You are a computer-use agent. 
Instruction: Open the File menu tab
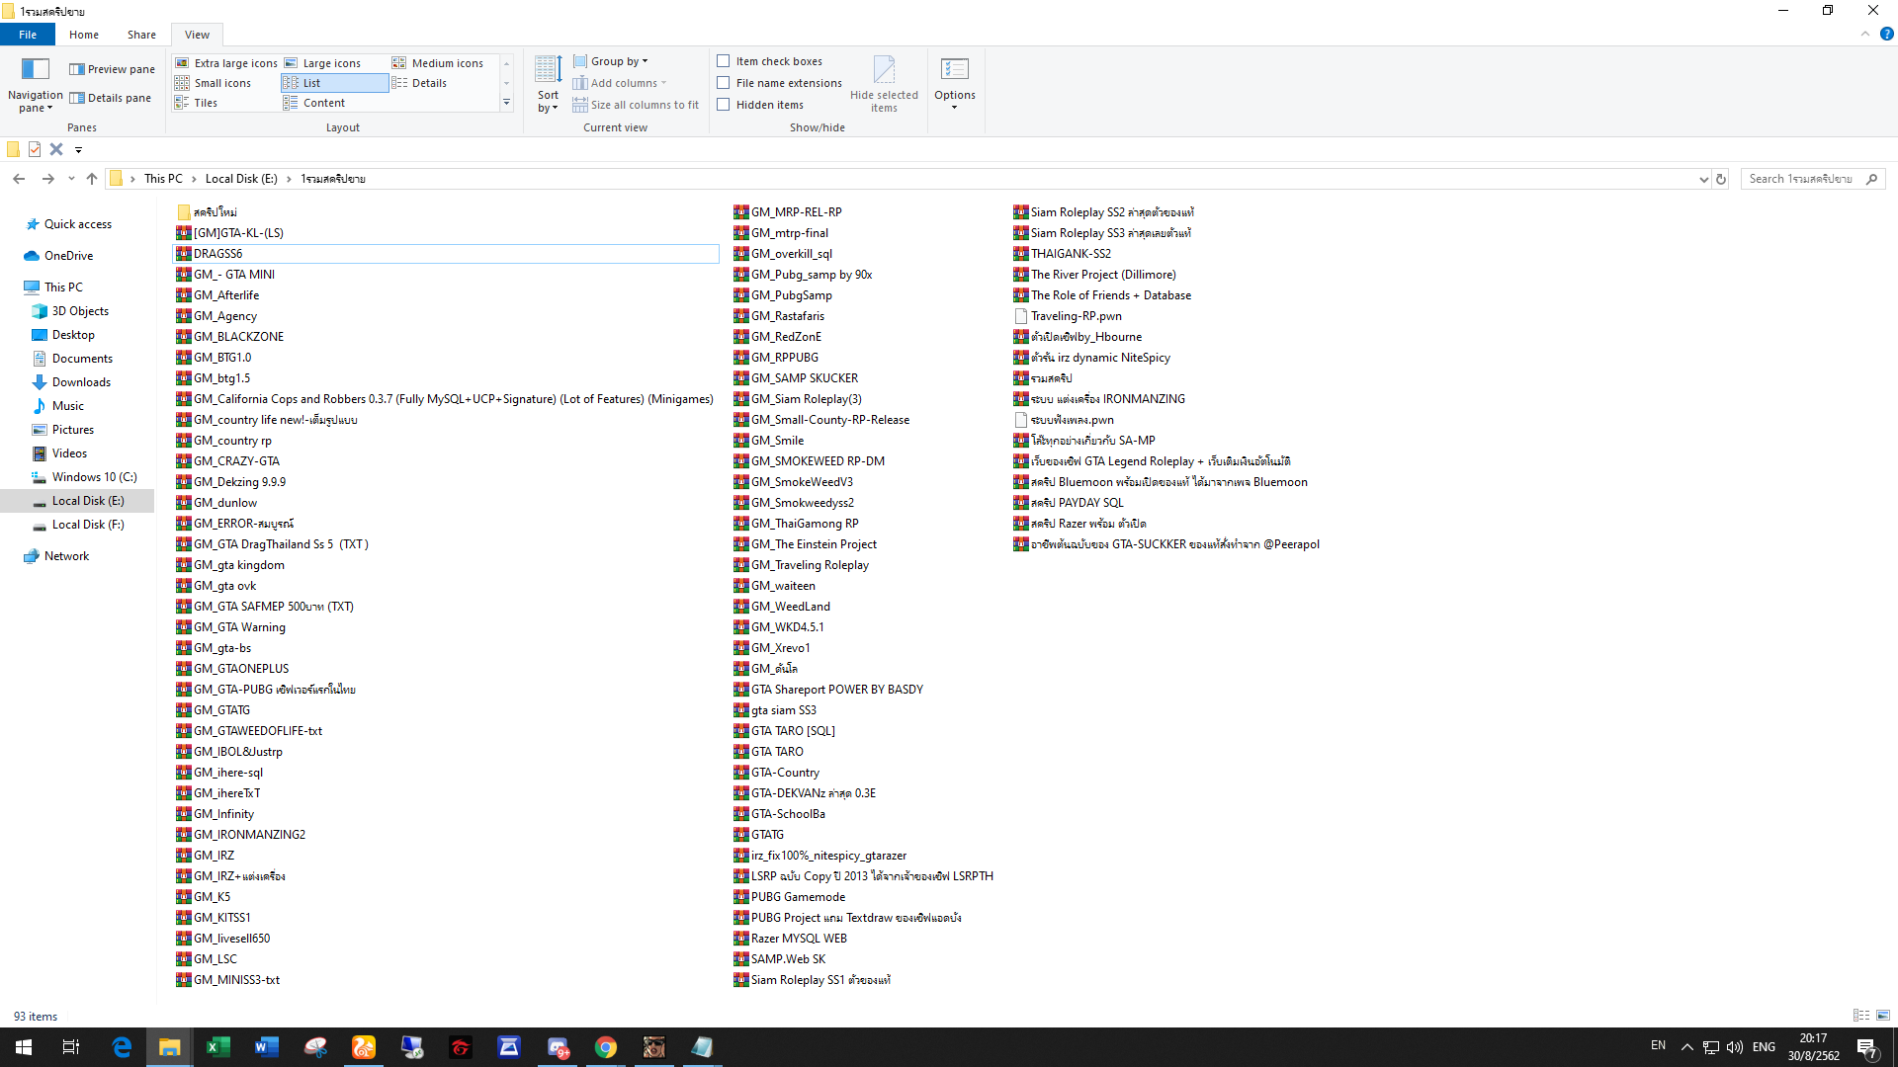28,35
